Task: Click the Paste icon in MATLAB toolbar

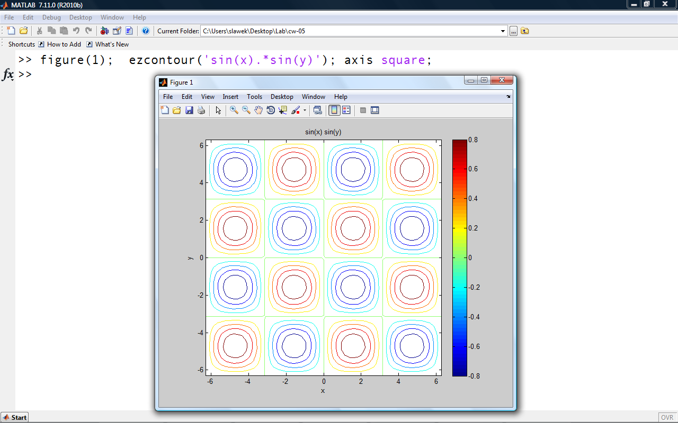Action: tap(64, 31)
